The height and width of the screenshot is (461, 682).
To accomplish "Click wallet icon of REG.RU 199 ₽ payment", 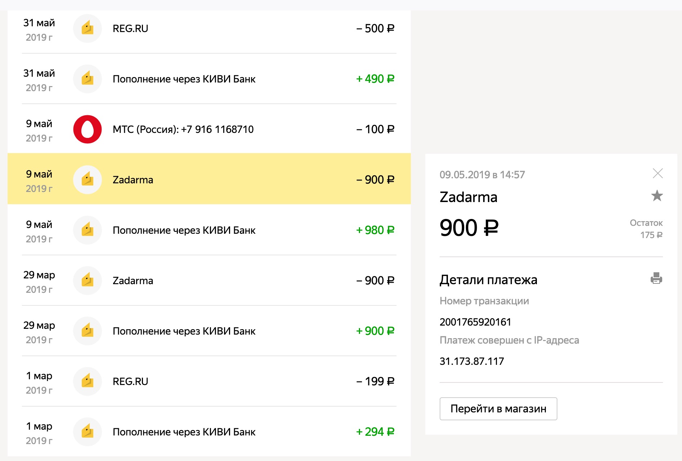I will (x=88, y=381).
